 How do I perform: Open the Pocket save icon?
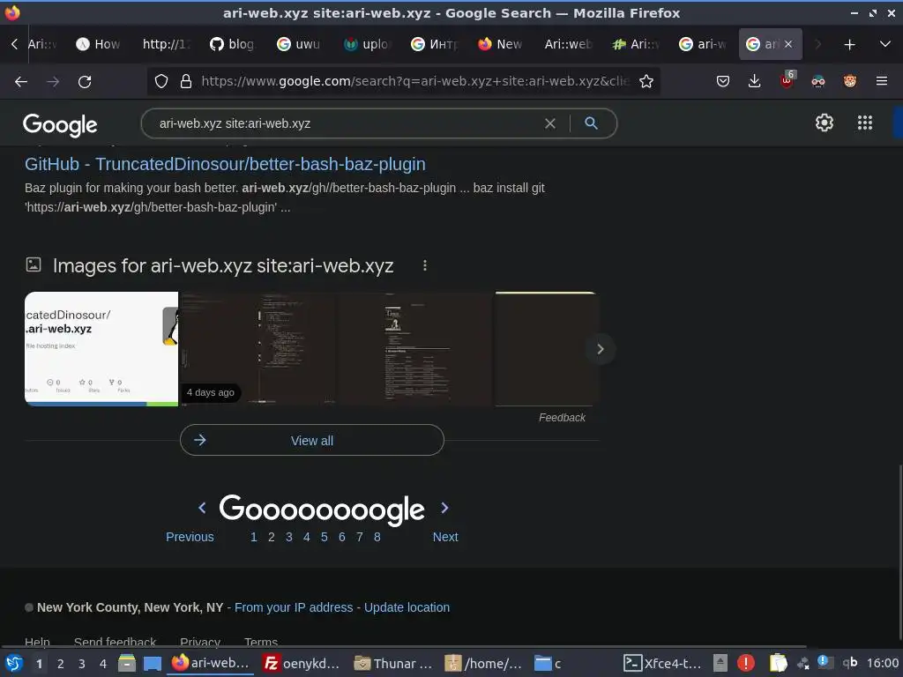tap(723, 82)
